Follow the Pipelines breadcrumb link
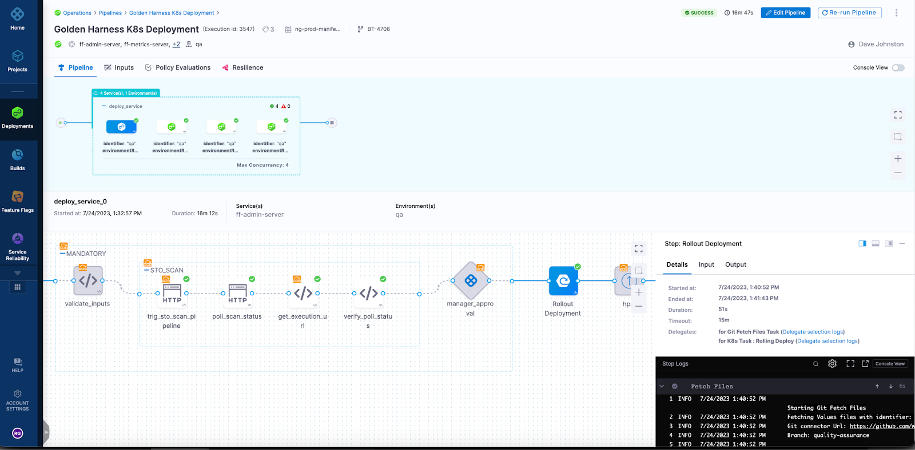Image resolution: width=915 pixels, height=450 pixels. tap(110, 13)
